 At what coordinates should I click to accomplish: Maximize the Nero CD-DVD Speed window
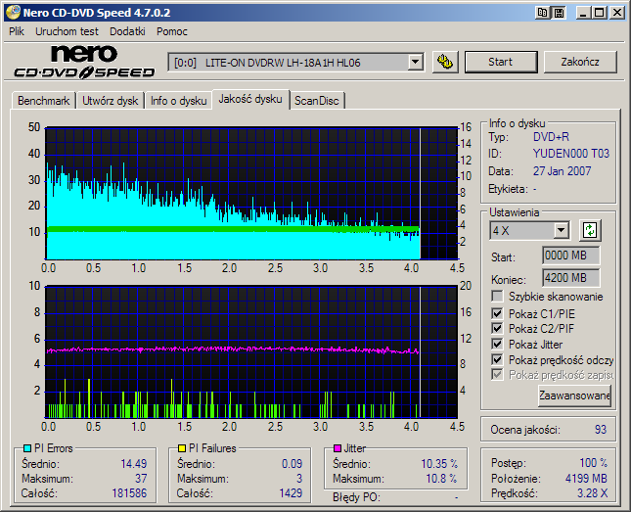tap(600, 13)
